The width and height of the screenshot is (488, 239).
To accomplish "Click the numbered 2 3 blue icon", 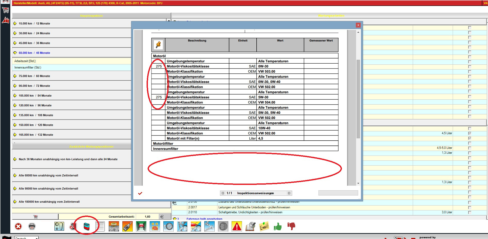I will click(x=155, y=226).
